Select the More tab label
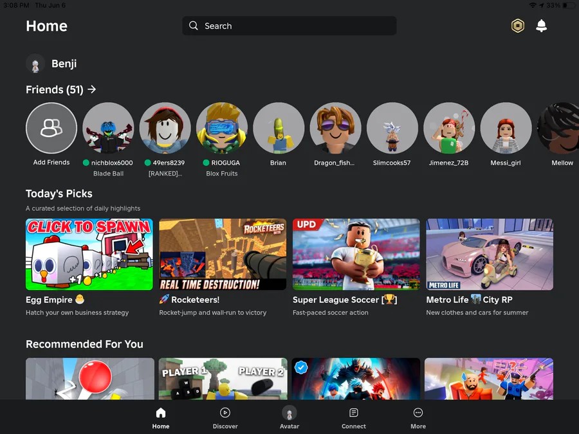Image resolution: width=579 pixels, height=434 pixels. point(418,426)
